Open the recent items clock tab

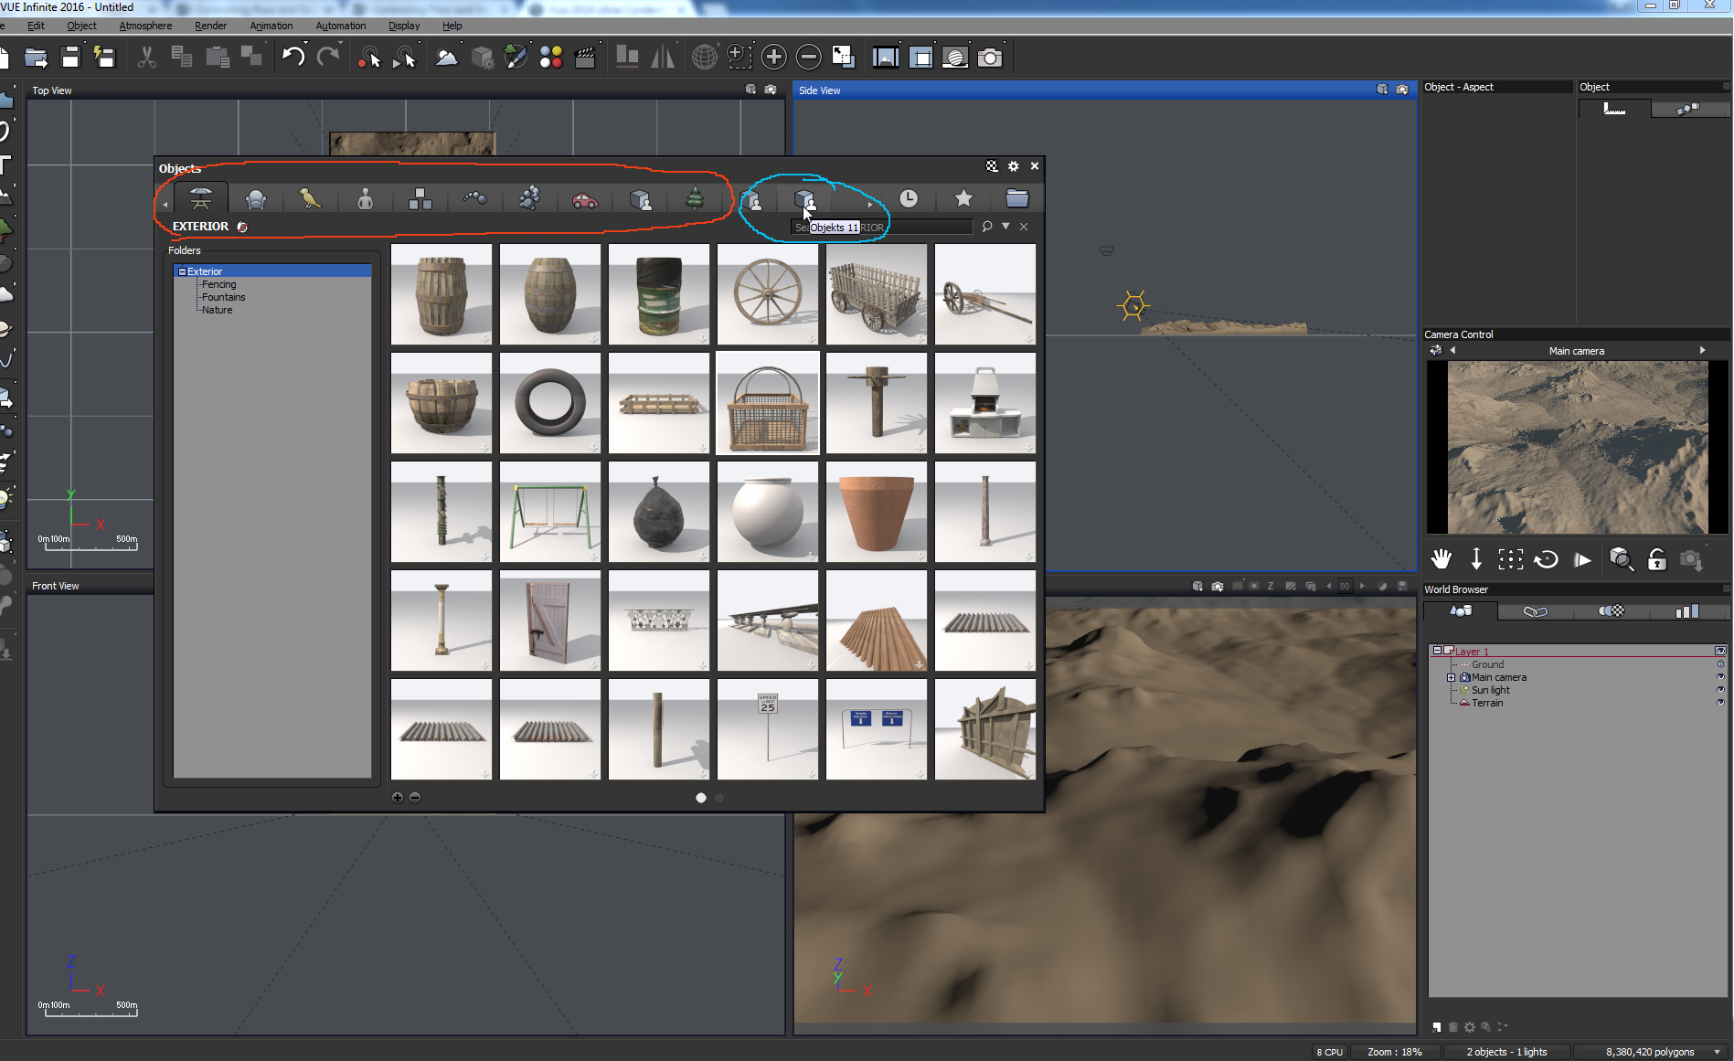coord(908,199)
